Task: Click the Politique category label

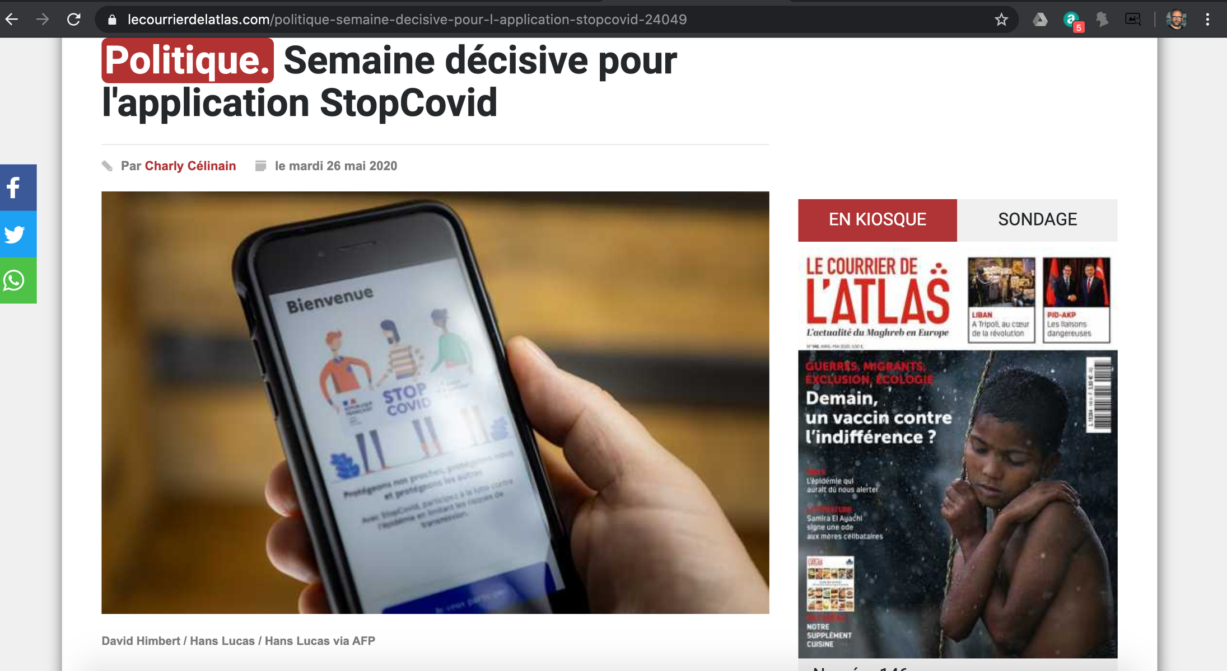Action: tap(188, 60)
